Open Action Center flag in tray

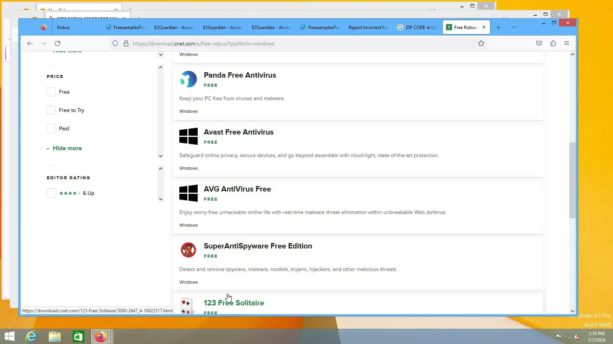(559, 337)
